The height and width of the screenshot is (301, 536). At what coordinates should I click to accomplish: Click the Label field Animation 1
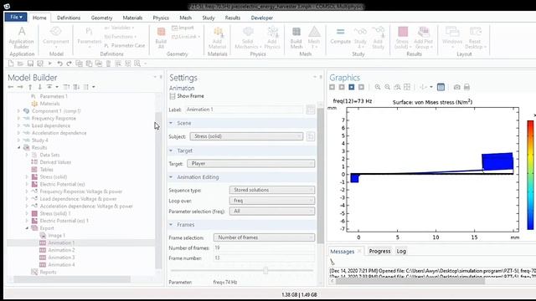(x=244, y=110)
